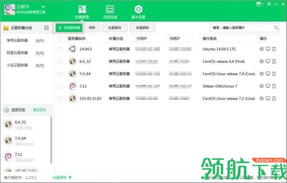Click the 清空历史 link
The height and width of the screenshot is (183, 287).
(x=39, y=110)
